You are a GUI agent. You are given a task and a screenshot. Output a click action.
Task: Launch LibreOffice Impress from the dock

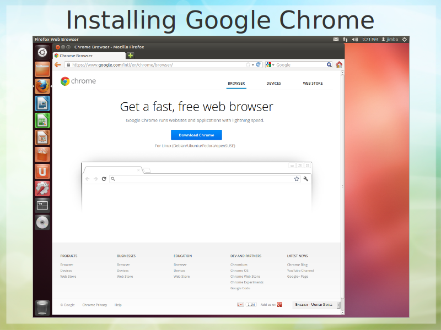(x=42, y=137)
